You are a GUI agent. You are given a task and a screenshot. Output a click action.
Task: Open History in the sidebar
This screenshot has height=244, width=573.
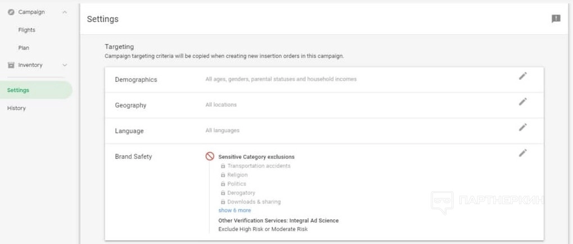[16, 108]
